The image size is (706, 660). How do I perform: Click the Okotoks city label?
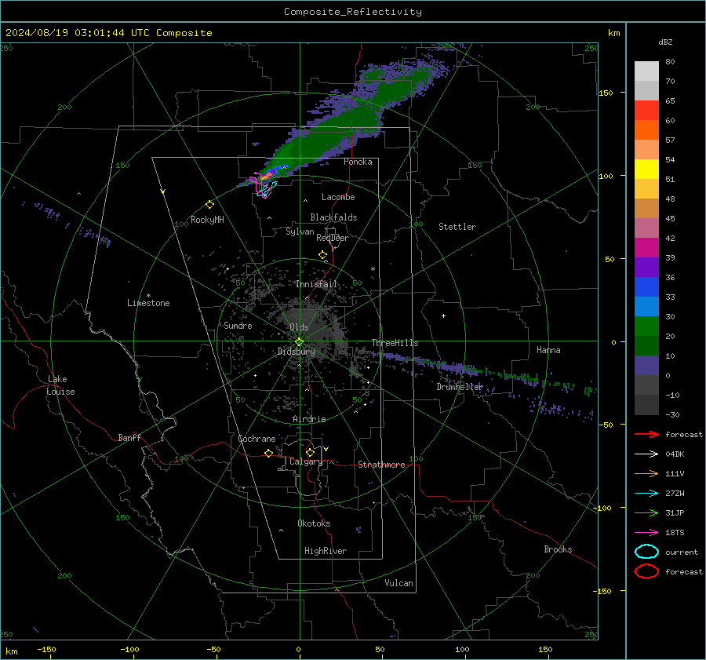(314, 523)
